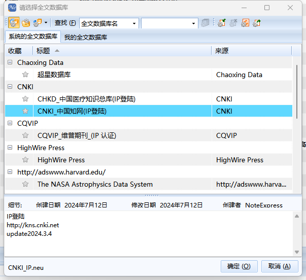
Task: Click the gear with notes toolbar icon
Action: [x=38, y=23]
